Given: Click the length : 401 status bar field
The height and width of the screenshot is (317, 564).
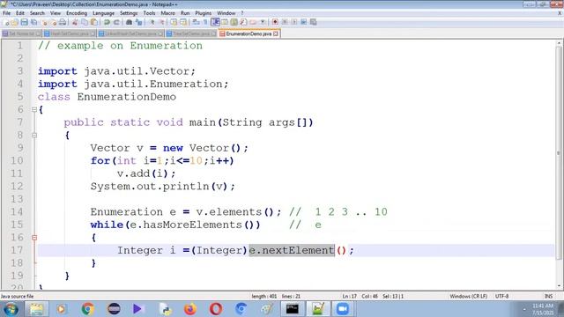Looking at the screenshot, I should pos(264,296).
